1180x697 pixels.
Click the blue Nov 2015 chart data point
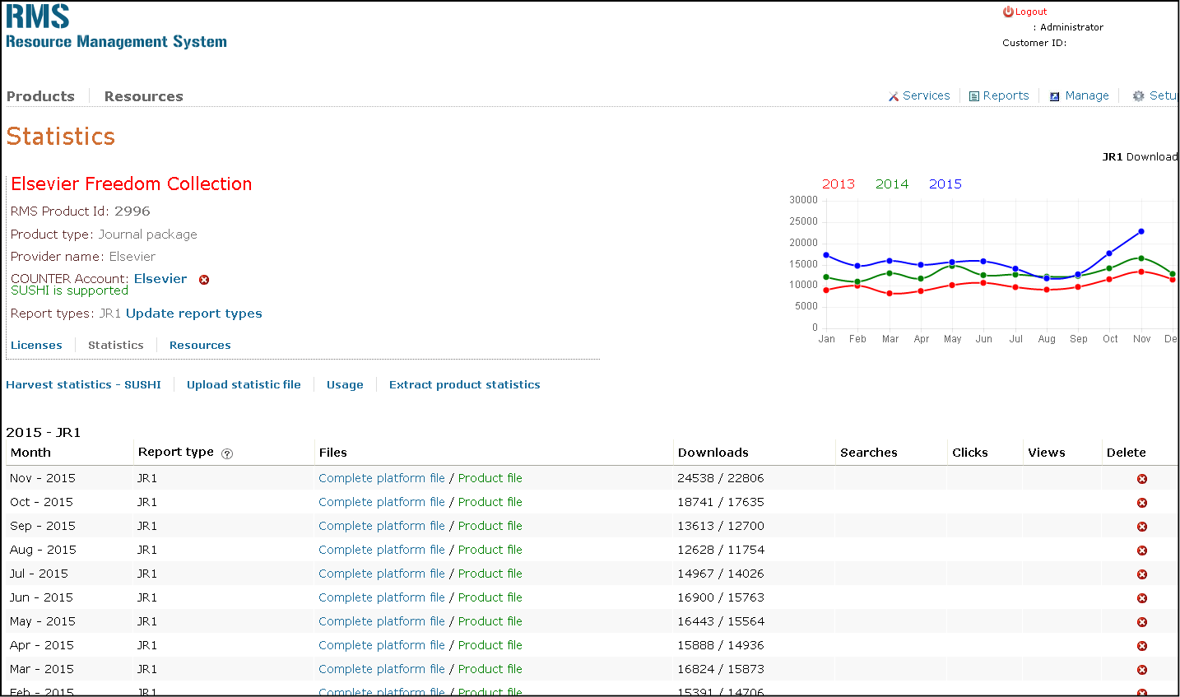click(x=1141, y=231)
